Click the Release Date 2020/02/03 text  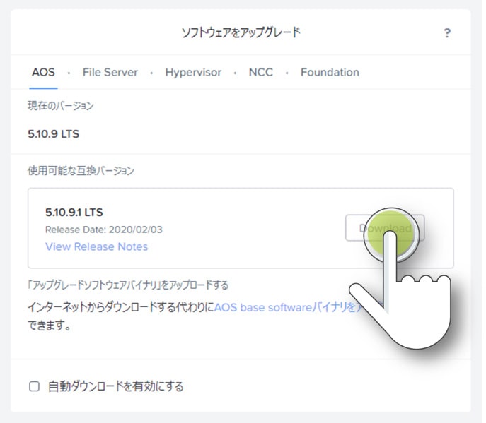click(x=104, y=230)
